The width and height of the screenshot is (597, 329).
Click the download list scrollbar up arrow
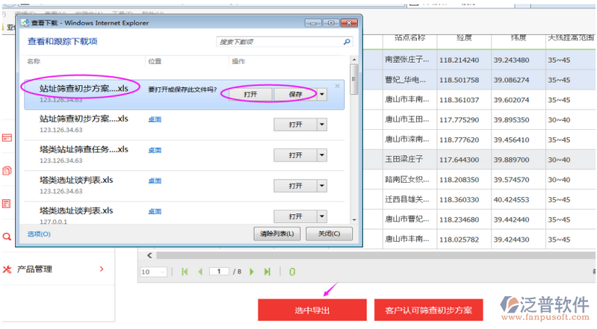click(x=354, y=60)
